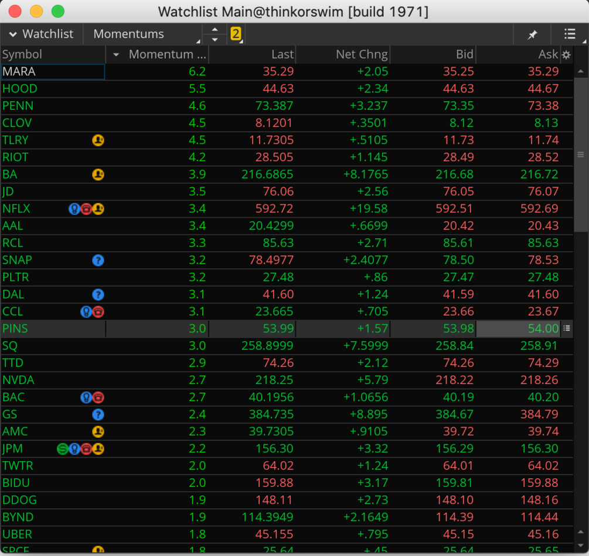This screenshot has height=556, width=589.
Task: Click PINS ask price 54.00
Action: pyautogui.click(x=543, y=329)
